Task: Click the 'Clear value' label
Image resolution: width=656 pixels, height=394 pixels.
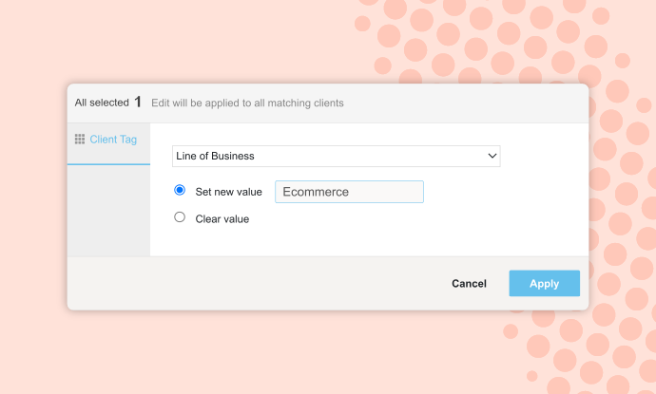Action: click(x=222, y=219)
